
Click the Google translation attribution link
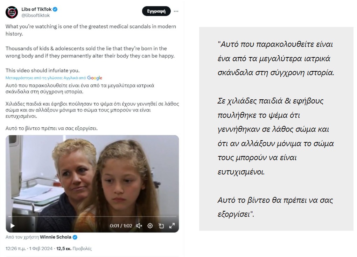pos(94,78)
